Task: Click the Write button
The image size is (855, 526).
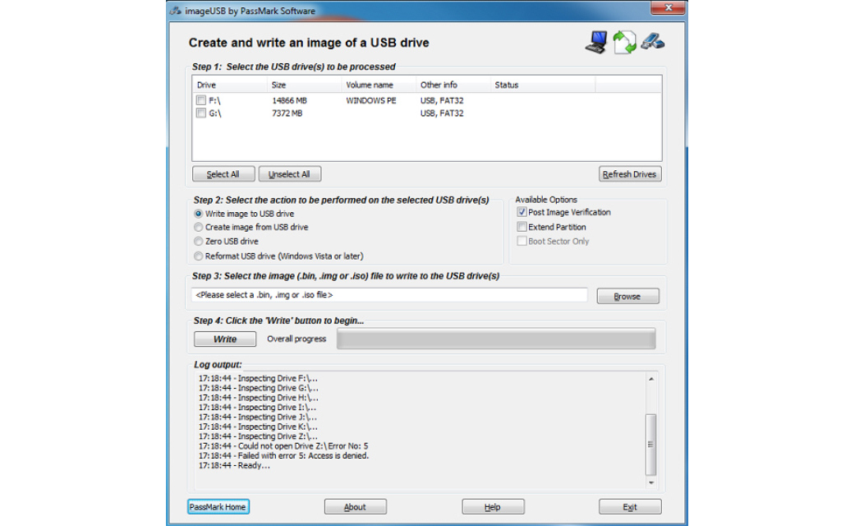Action: point(225,339)
